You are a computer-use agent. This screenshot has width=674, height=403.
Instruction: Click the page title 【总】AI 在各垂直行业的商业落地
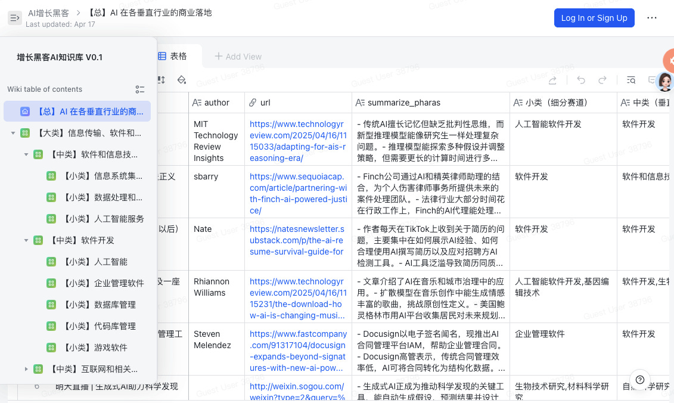click(150, 13)
